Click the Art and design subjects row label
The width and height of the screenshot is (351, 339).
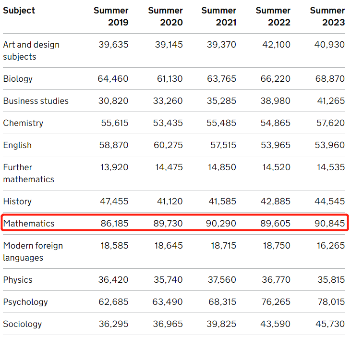[x=31, y=50]
